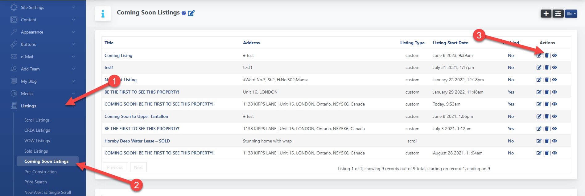Select Pre-Construction in the sidebar
The height and width of the screenshot is (196, 585).
point(40,172)
